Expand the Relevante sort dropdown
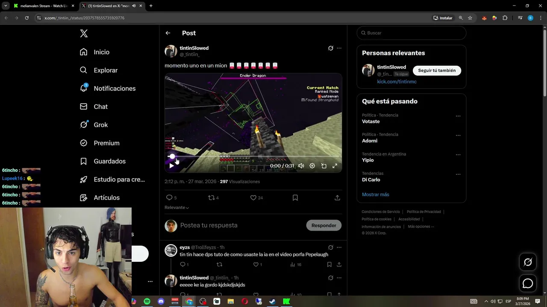Viewport: 547px width, 307px height. pyautogui.click(x=177, y=208)
